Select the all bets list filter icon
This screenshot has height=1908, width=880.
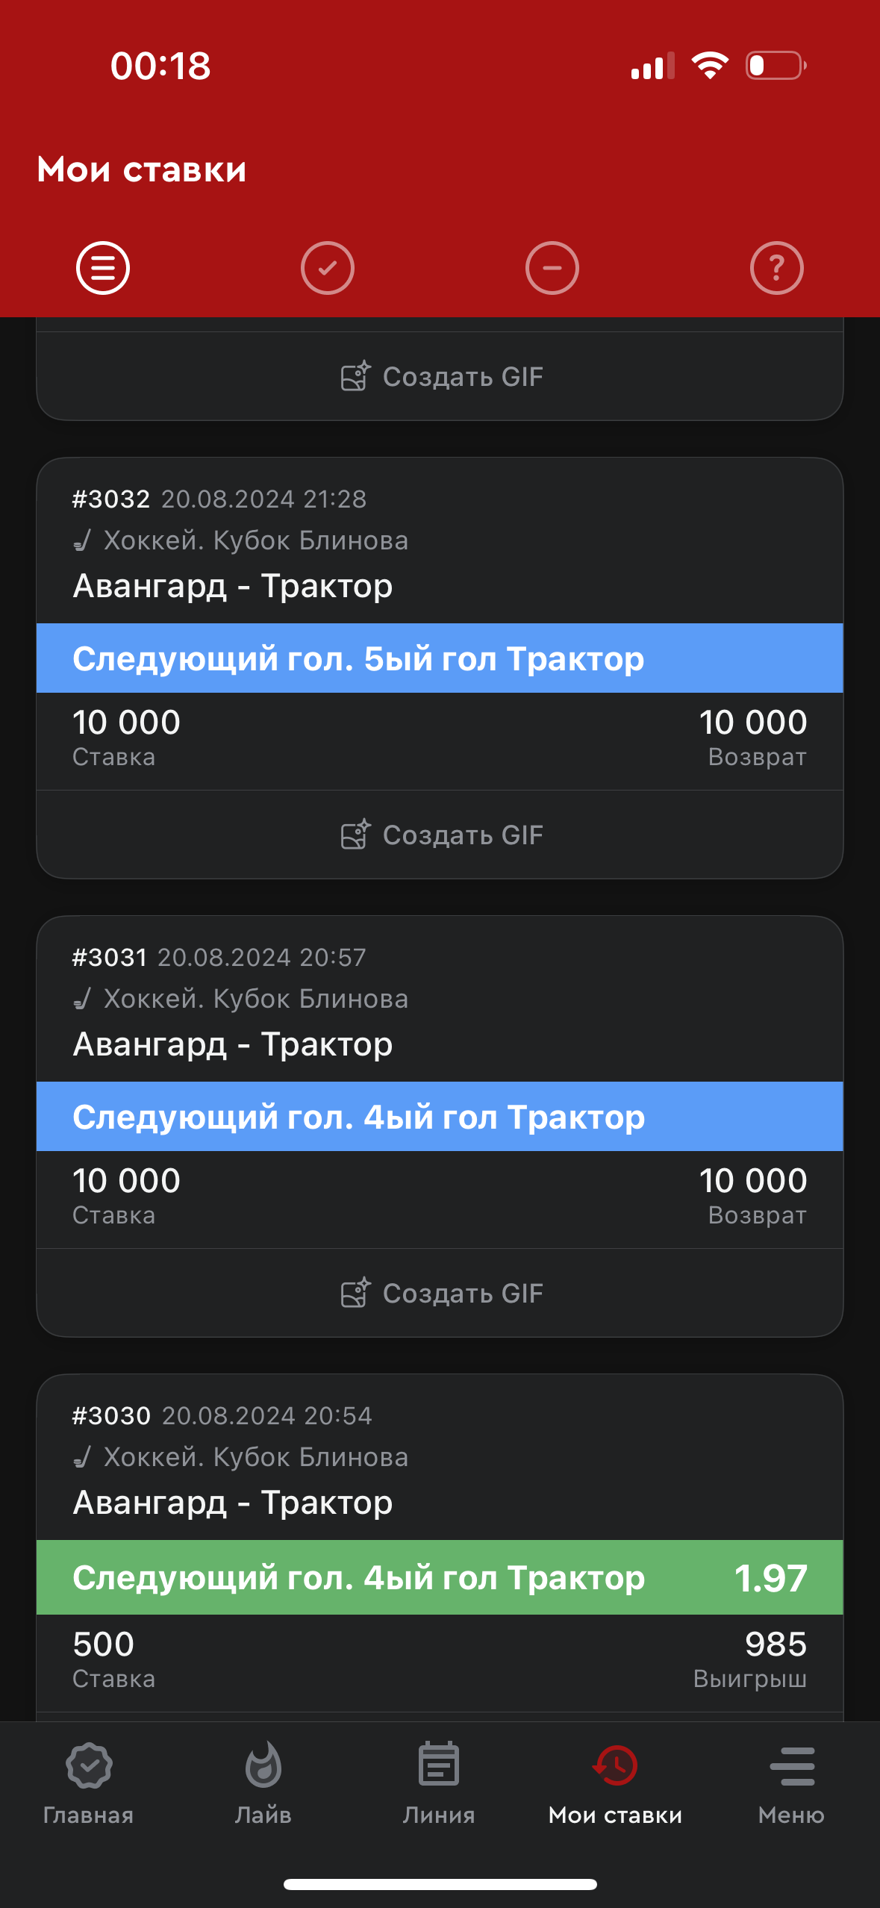point(103,268)
